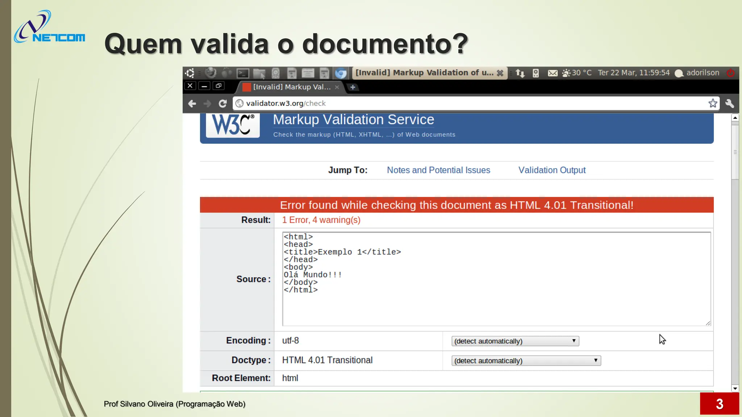Image resolution: width=742 pixels, height=417 pixels.
Task: Click the globe site info icon
Action: tap(239, 104)
